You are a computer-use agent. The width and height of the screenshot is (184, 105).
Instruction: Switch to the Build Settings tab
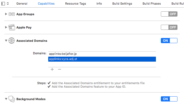tap(122, 4)
